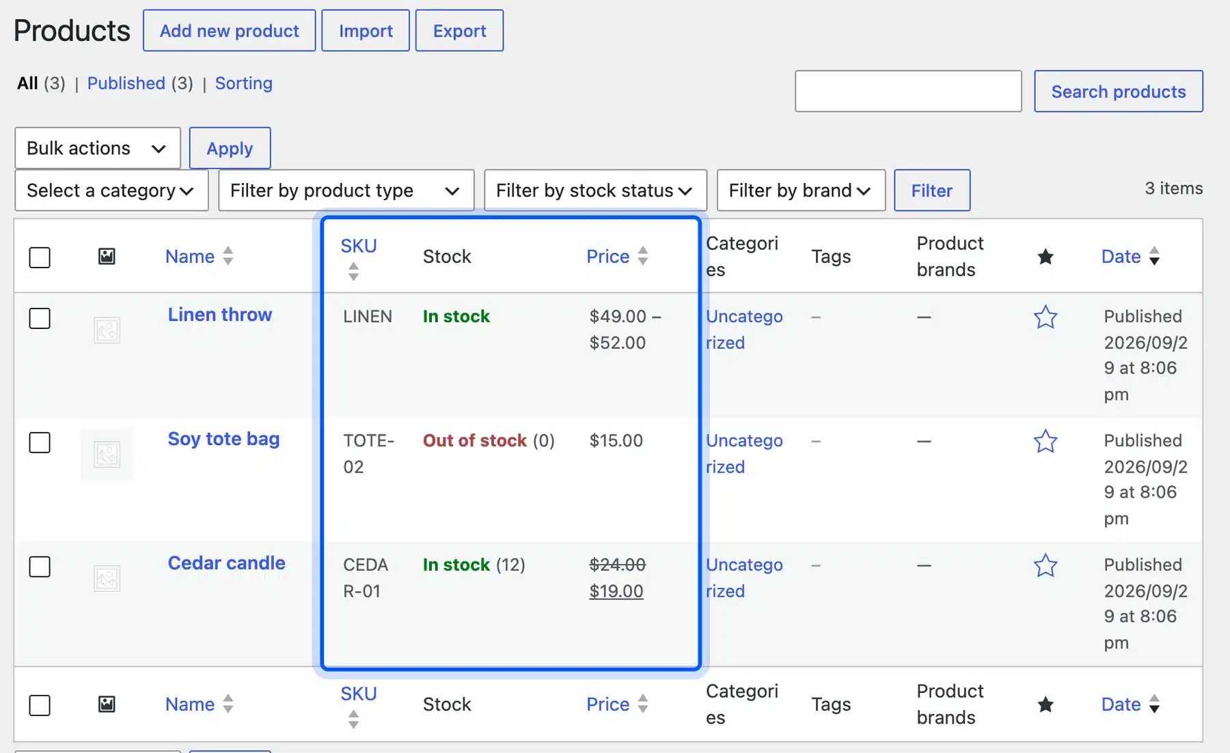Toggle featured star for Cedar candle
Viewport: 1230px width, 753px height.
(x=1045, y=565)
